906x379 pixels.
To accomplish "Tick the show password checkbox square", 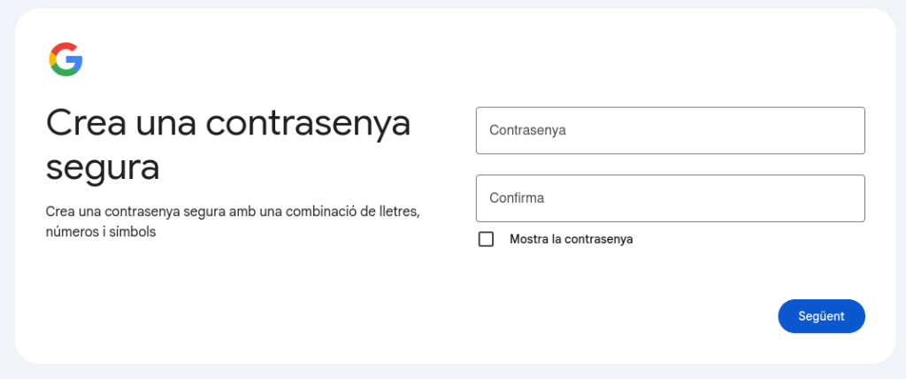I will click(486, 239).
